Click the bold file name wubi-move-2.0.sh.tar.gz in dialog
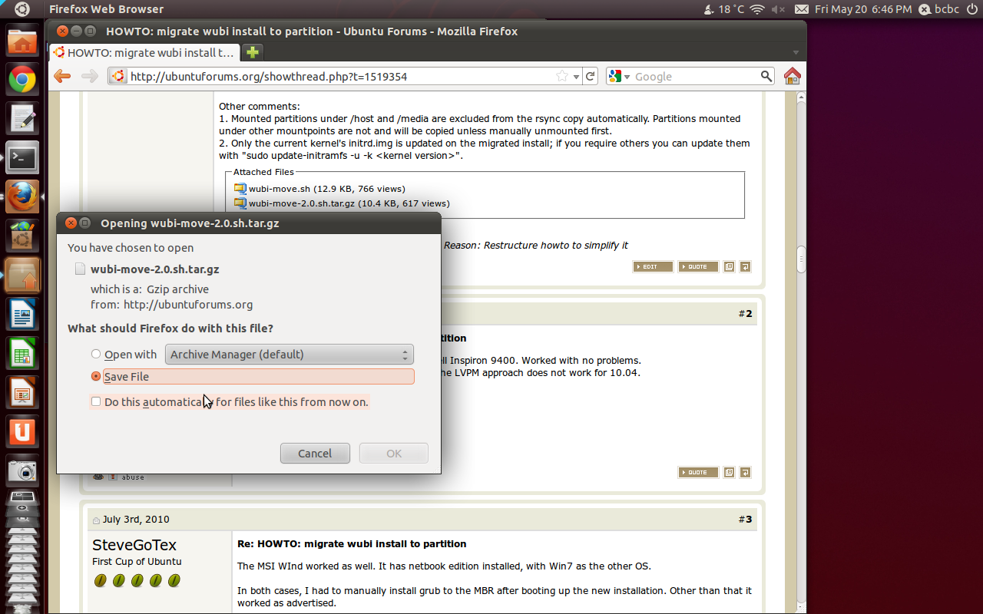 coord(154,269)
